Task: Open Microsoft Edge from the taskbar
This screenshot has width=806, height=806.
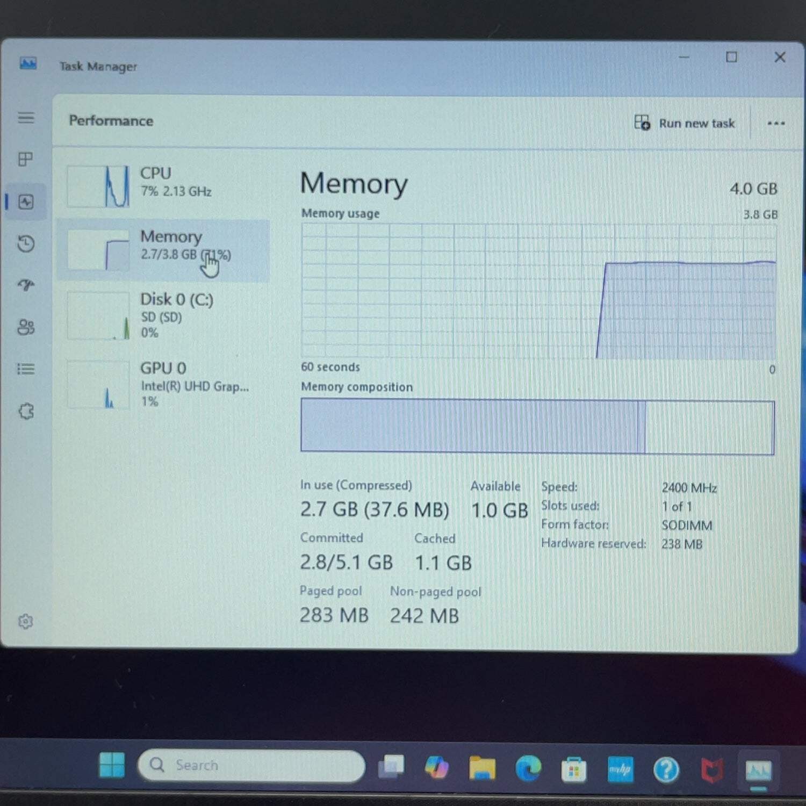Action: coord(528,768)
